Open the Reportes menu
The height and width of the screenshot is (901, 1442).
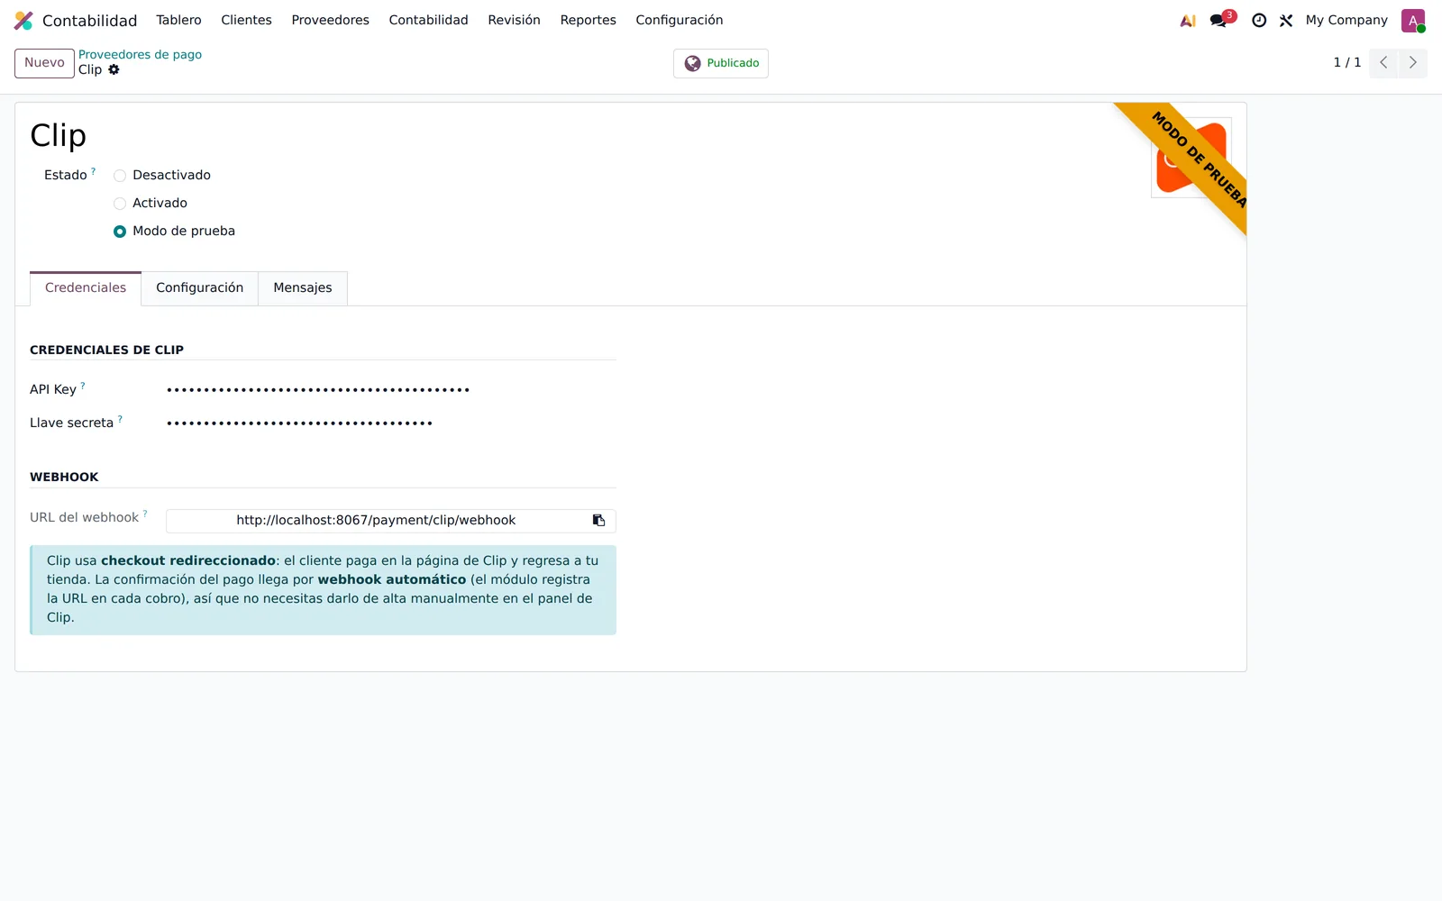tap(588, 20)
